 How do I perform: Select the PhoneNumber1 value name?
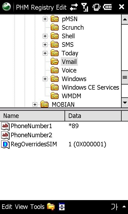pyautogui.click(x=31, y=126)
